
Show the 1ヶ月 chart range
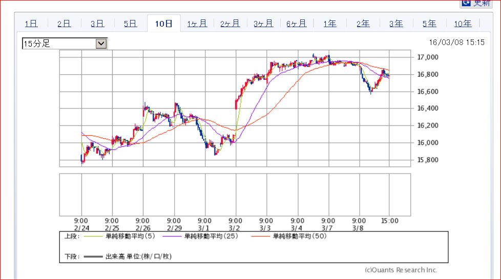[197, 24]
